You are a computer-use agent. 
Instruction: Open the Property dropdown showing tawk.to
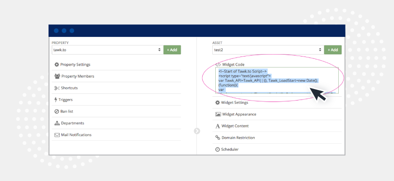(x=108, y=50)
